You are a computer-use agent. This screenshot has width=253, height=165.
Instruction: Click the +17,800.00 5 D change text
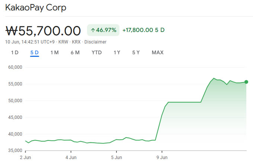[x=143, y=30]
